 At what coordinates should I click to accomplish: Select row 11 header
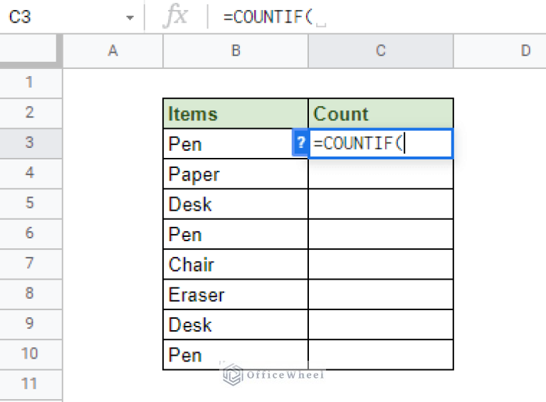(x=29, y=384)
